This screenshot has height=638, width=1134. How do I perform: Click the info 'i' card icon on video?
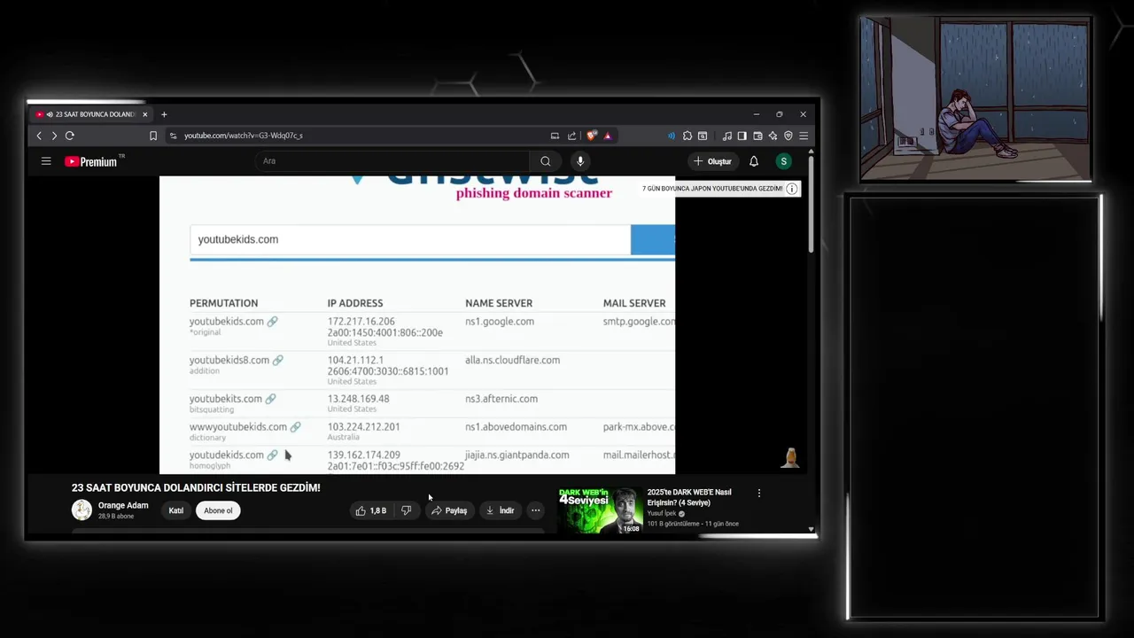coord(792,189)
